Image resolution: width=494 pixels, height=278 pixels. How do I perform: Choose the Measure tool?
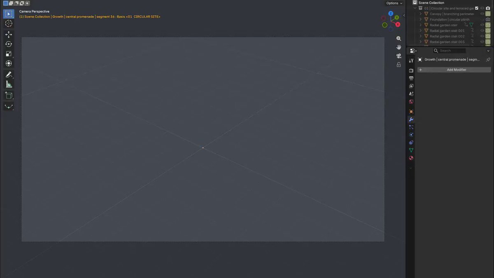(9, 84)
